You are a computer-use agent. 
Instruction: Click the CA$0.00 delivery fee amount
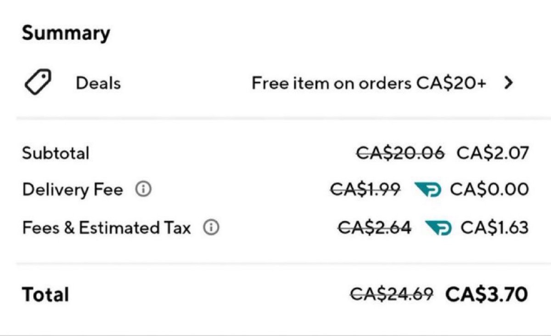click(489, 189)
